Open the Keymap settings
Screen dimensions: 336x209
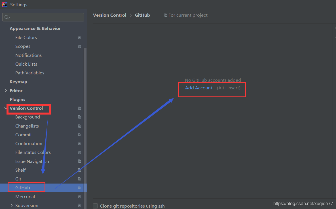tap(18, 82)
